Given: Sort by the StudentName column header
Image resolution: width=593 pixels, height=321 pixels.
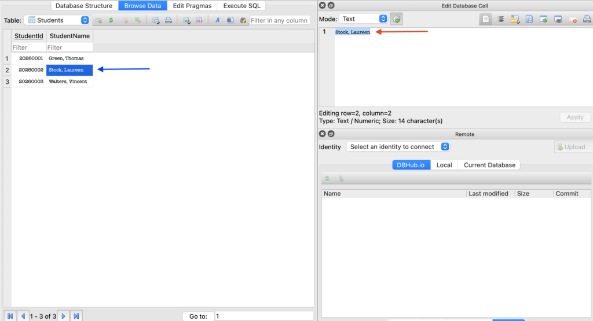Looking at the screenshot, I should click(x=69, y=36).
